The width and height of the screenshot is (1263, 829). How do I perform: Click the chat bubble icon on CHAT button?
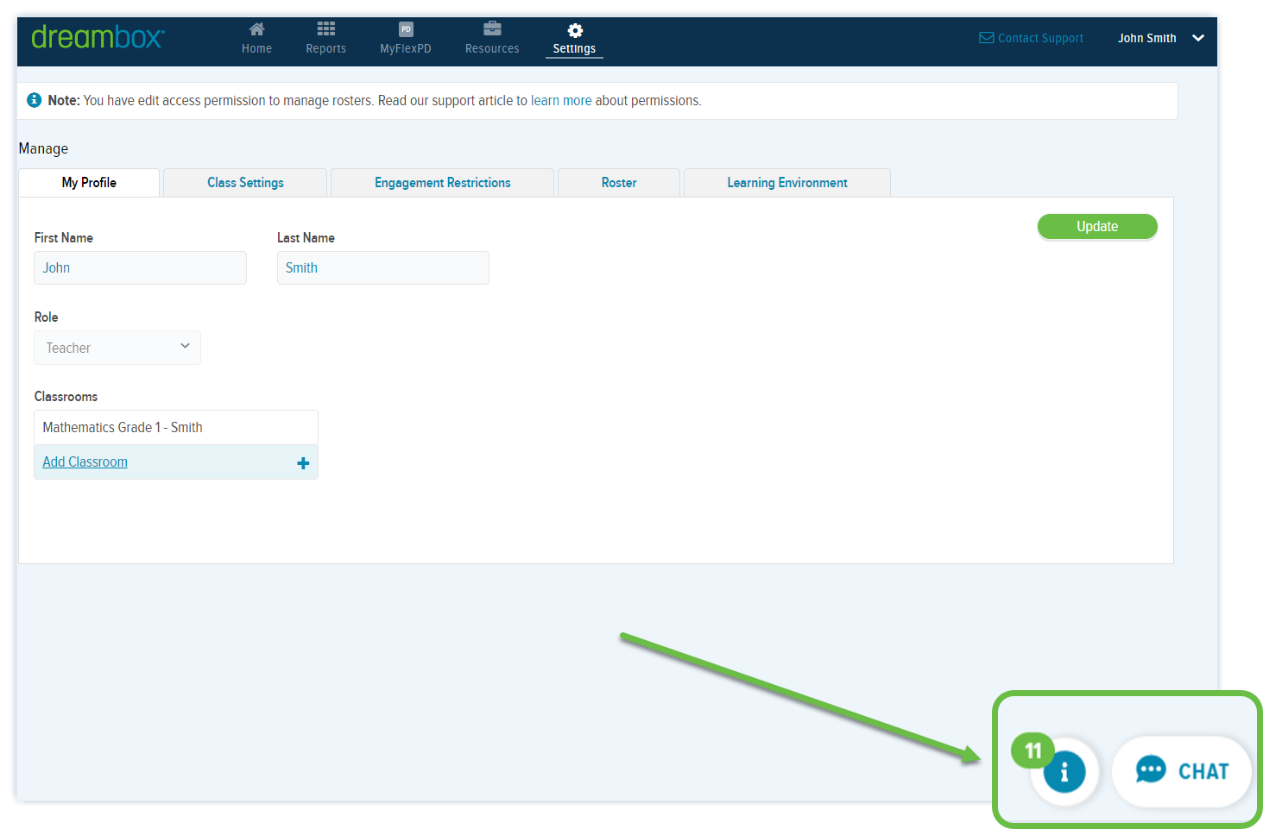click(1151, 770)
